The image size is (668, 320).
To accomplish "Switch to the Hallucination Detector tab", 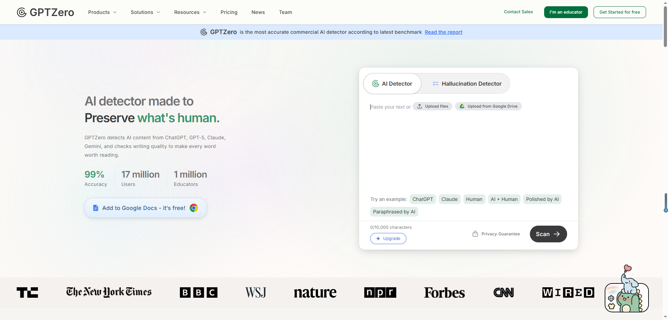I will point(466,84).
